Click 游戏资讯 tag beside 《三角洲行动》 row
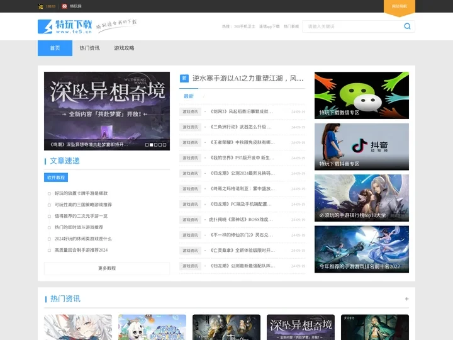The width and height of the screenshot is (453, 340). click(190, 127)
